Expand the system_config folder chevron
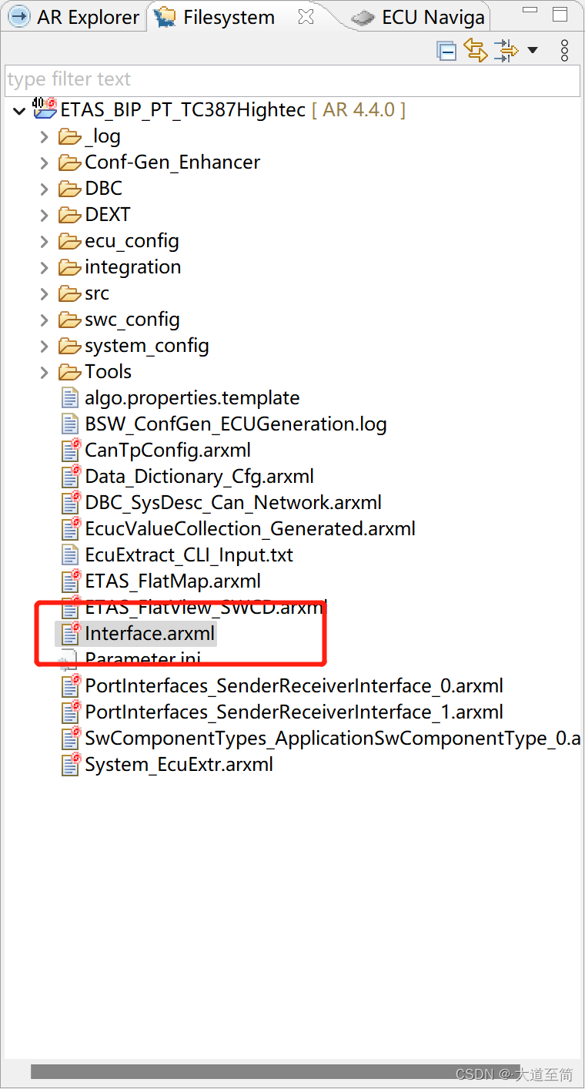 tap(45, 346)
